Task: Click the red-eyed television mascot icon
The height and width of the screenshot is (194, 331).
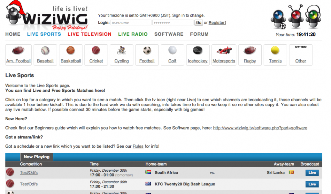Action: pos(295,17)
